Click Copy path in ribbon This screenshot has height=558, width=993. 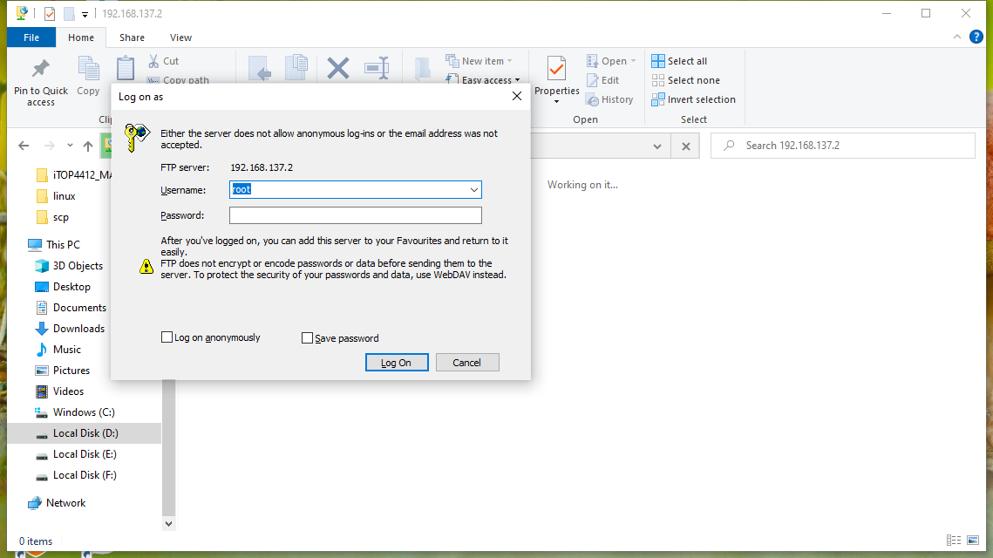(x=178, y=80)
